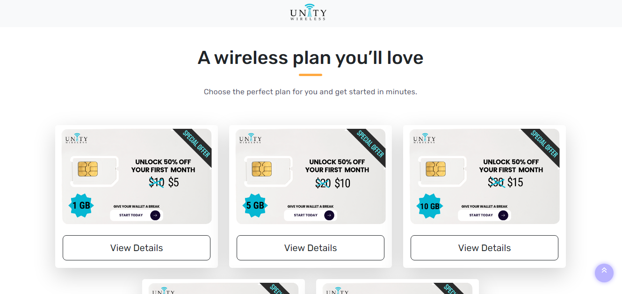The height and width of the screenshot is (294, 622).
Task: Click the SIM chip on 10 GB card
Action: [436, 169]
